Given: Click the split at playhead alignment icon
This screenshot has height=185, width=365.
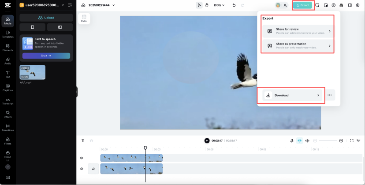Looking at the screenshot, I should [x=307, y=141].
